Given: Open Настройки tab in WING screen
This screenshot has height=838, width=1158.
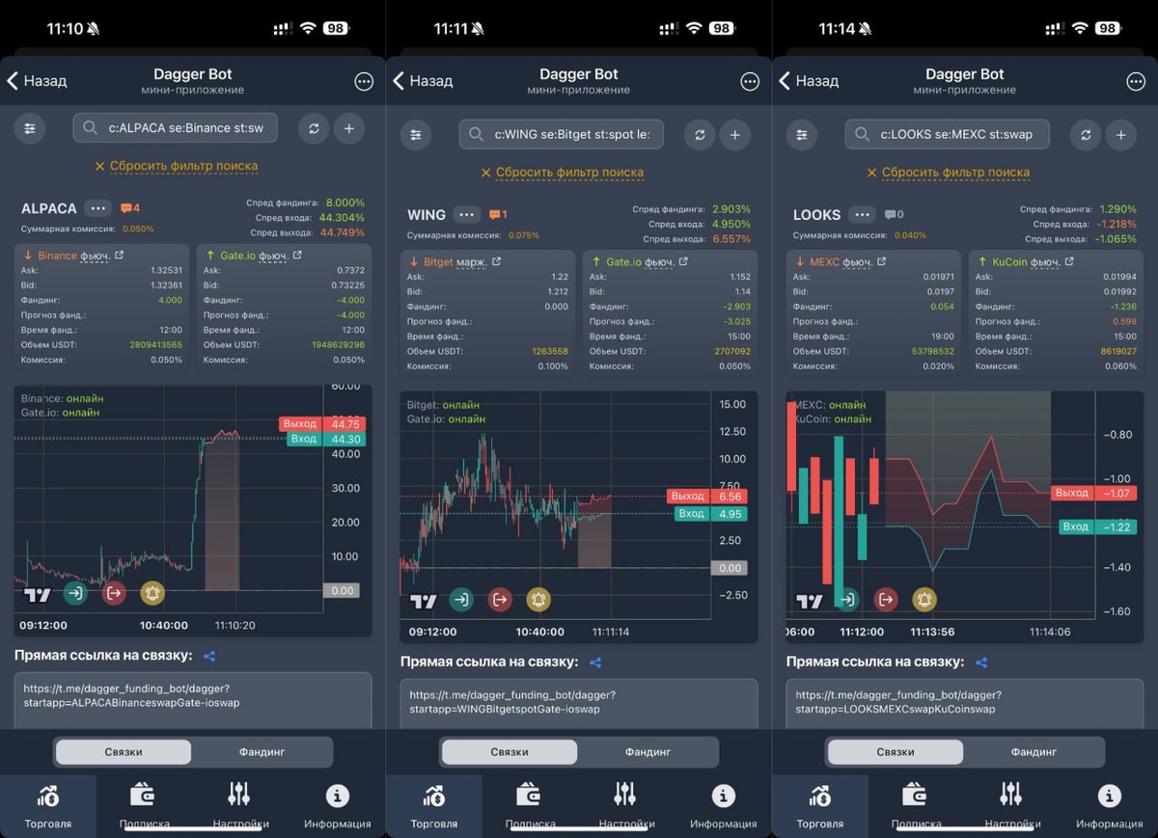Looking at the screenshot, I should 627,806.
